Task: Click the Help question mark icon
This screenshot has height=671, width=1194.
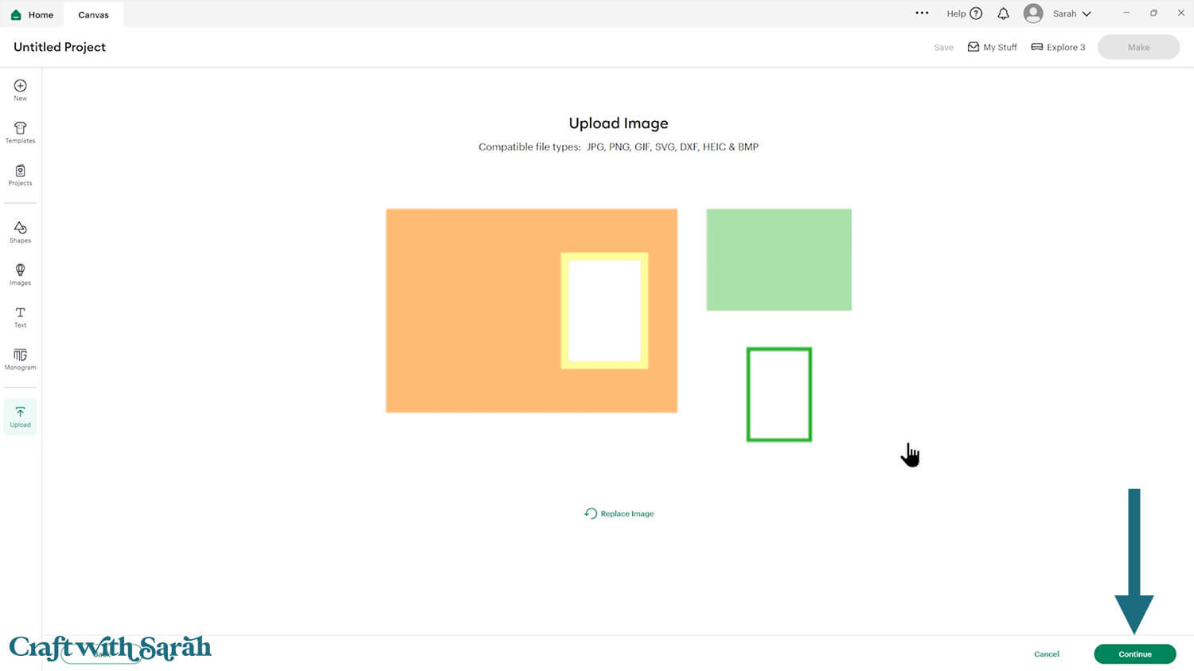Action: click(x=976, y=14)
